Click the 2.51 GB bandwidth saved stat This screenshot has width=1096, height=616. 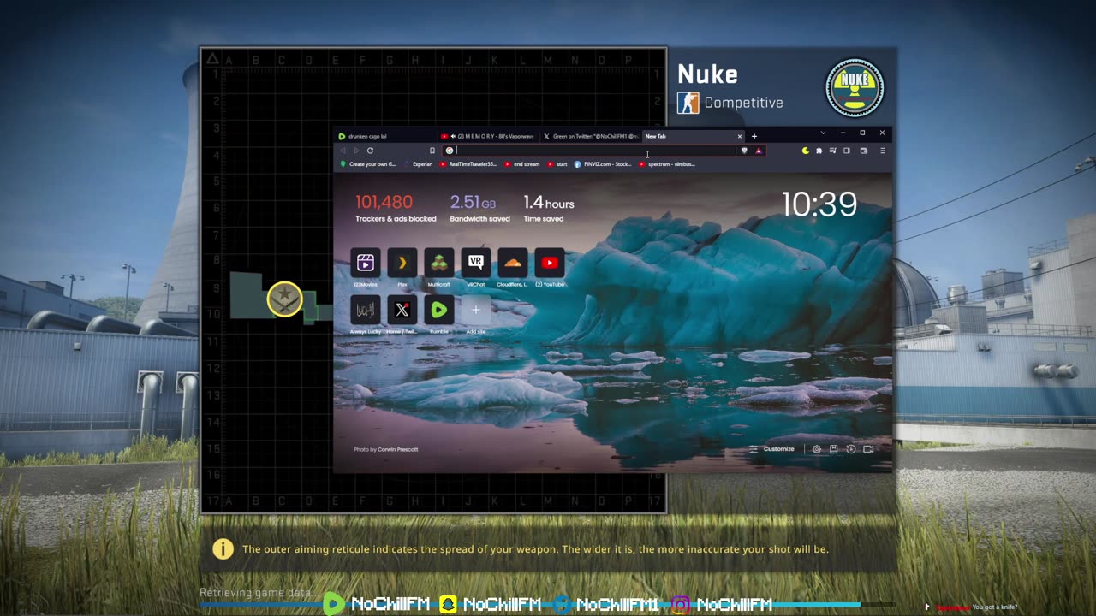click(x=479, y=208)
